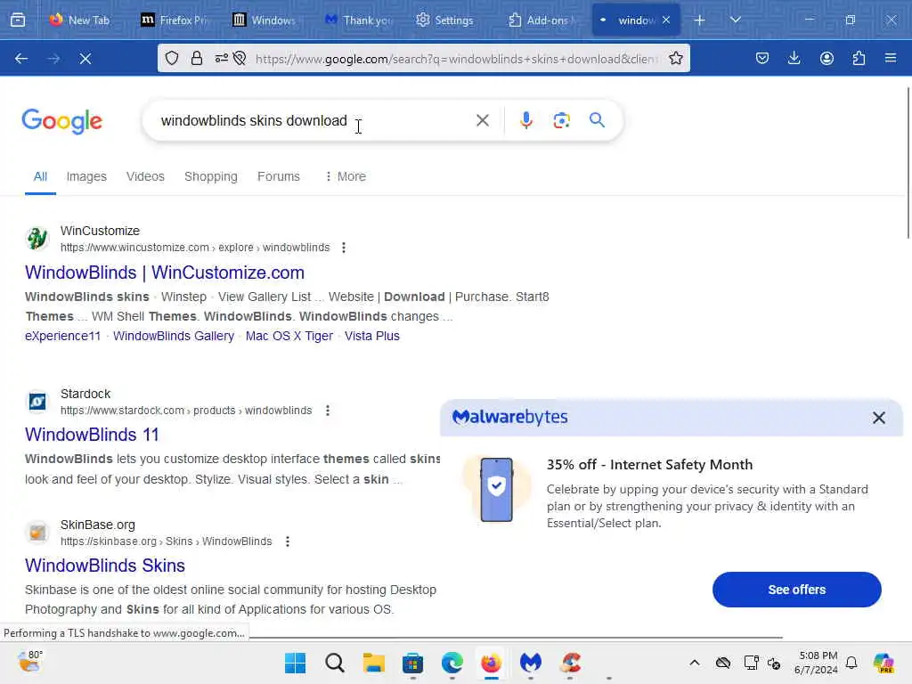Focus the Firefox URL address bar
Viewport: 912px width, 684px height.
point(457,58)
